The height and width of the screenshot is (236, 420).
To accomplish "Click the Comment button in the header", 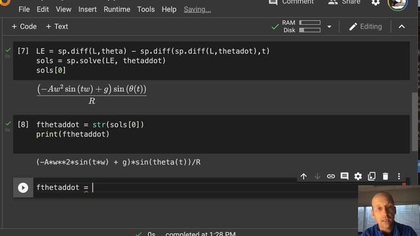I will pyautogui.click(x=291, y=3).
